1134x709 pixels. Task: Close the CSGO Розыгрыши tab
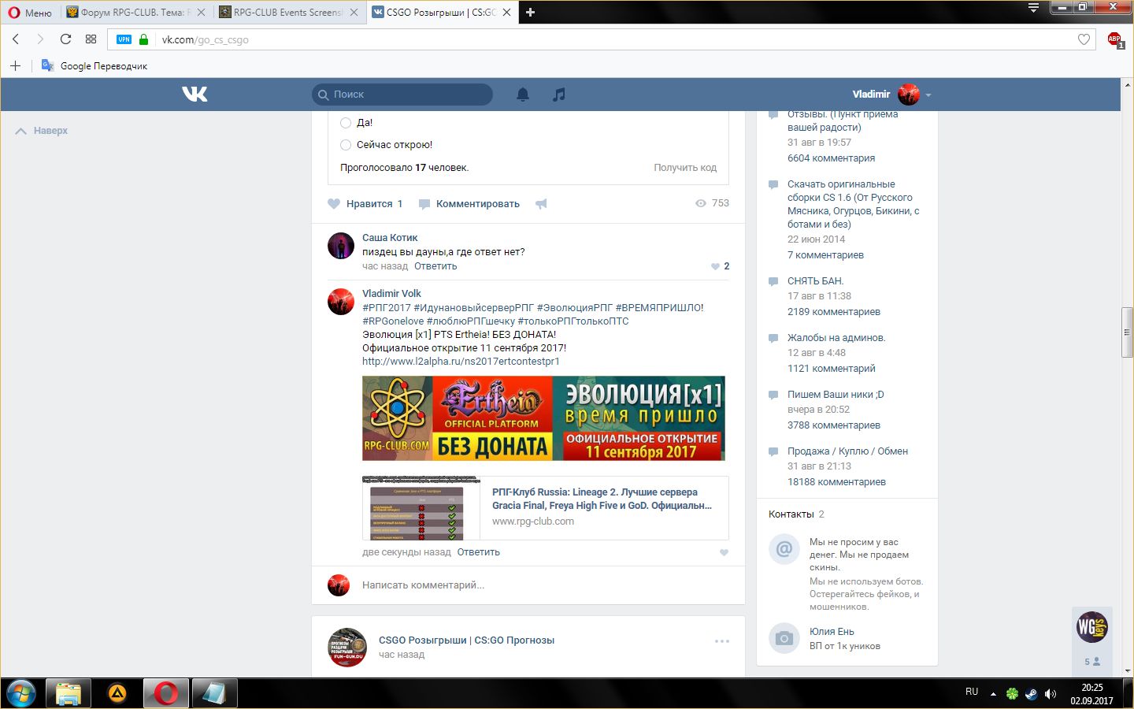click(x=506, y=13)
